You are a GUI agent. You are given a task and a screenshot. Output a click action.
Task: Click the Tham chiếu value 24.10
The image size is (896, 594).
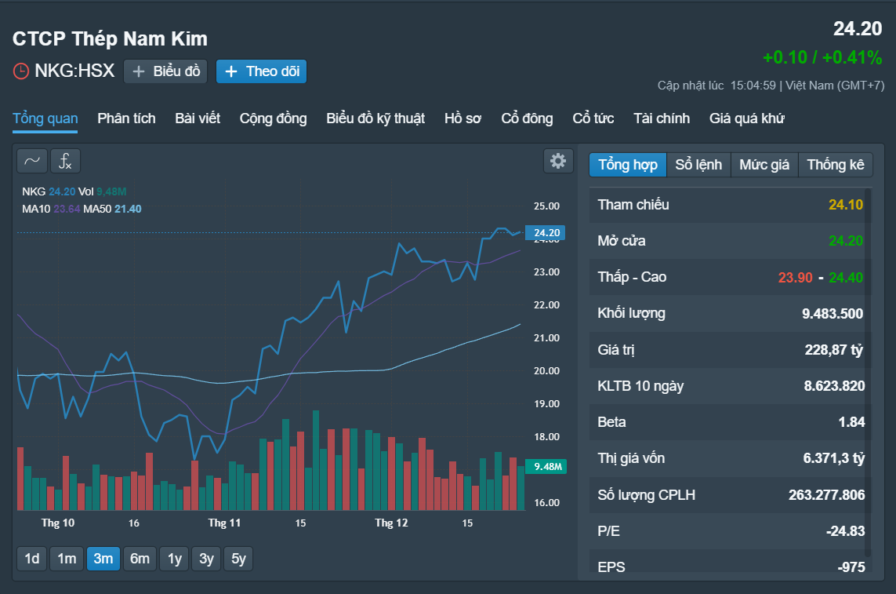tap(846, 204)
